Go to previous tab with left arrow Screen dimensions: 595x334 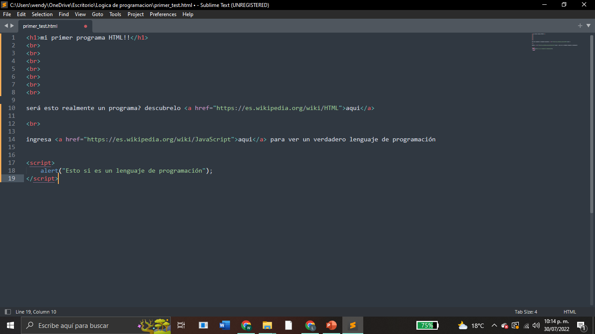pos(6,26)
